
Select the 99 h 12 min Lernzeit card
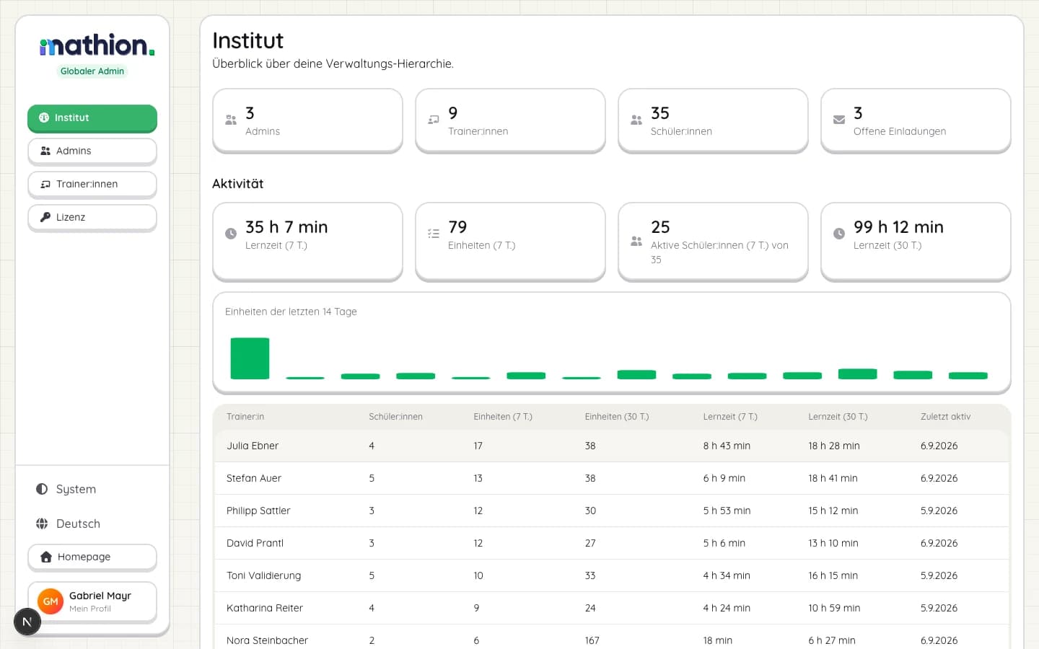point(916,242)
